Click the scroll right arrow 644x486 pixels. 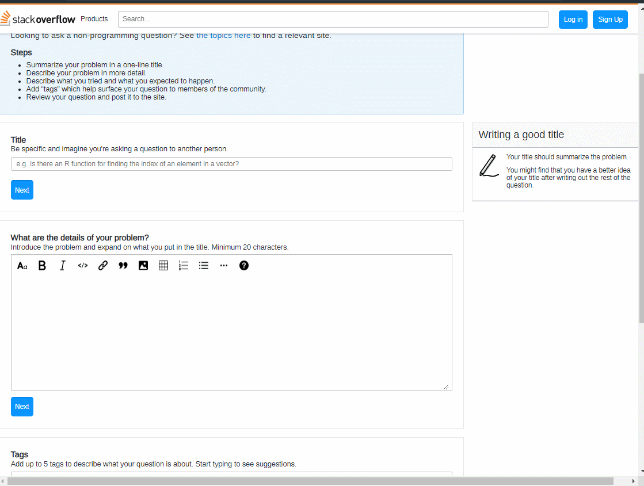[633, 481]
